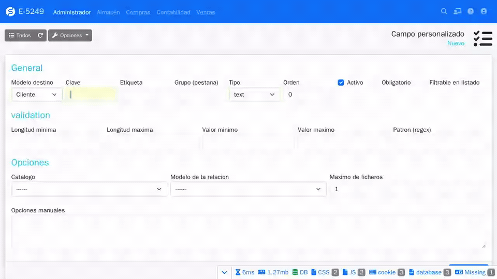
Task: Click the "Nuevo" status text
Action: point(456,43)
